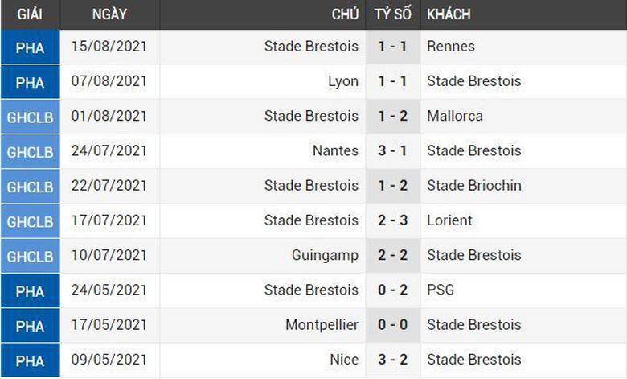Open the PSG team link

(x=441, y=290)
